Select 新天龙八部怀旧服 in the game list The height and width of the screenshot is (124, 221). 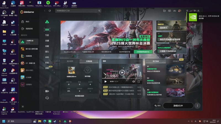click(29, 49)
